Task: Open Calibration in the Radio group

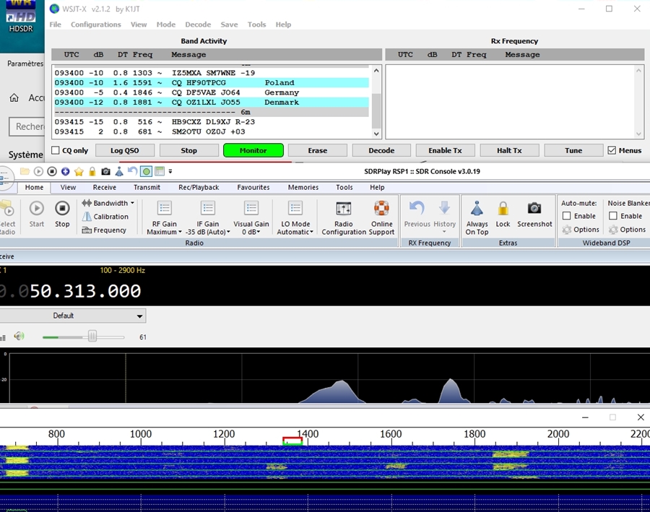Action: tap(105, 217)
